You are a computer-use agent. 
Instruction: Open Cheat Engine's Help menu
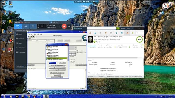pyautogui.click(x=41, y=34)
